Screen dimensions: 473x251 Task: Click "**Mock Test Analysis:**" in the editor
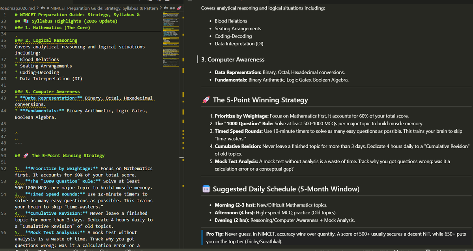point(55,232)
